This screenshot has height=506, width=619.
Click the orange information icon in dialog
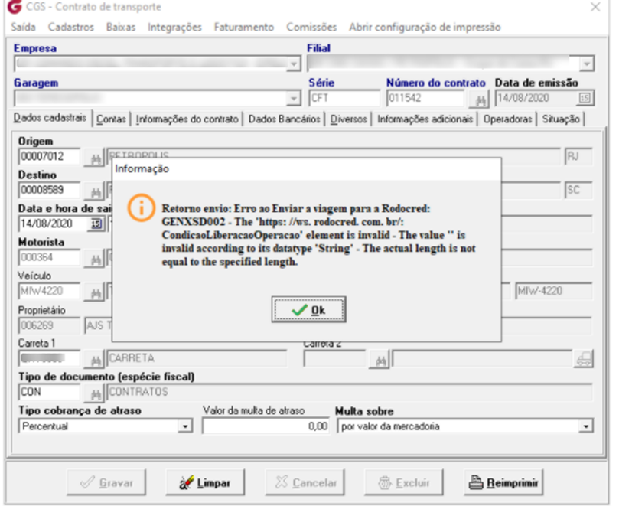tap(142, 207)
